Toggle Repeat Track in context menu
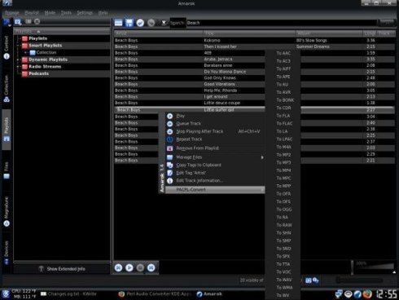This screenshot has width=399, height=300. tap(215, 139)
